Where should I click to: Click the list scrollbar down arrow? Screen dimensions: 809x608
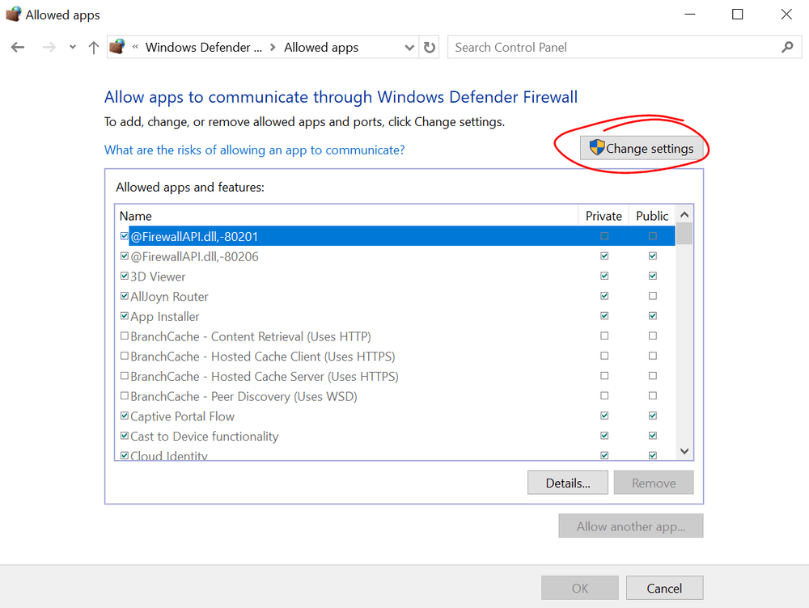click(684, 451)
